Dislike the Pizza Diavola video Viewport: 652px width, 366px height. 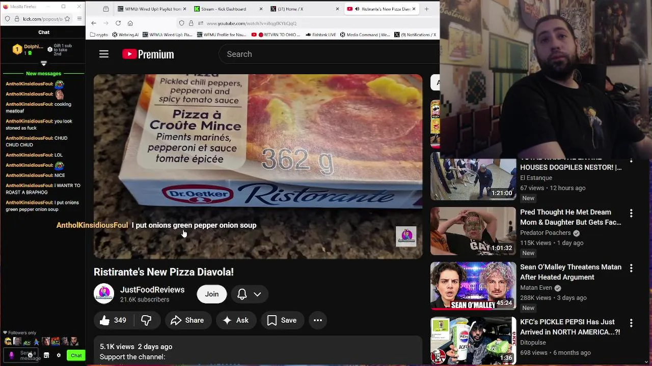pos(147,320)
